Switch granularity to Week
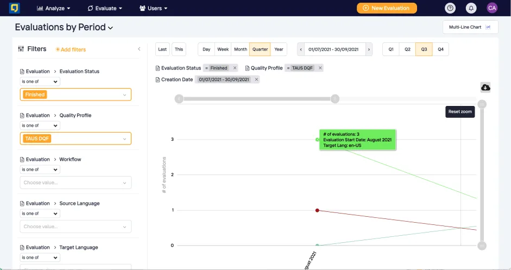The width and height of the screenshot is (511, 270). point(223,49)
